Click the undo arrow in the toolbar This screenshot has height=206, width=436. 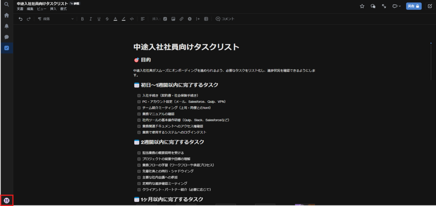[20, 19]
